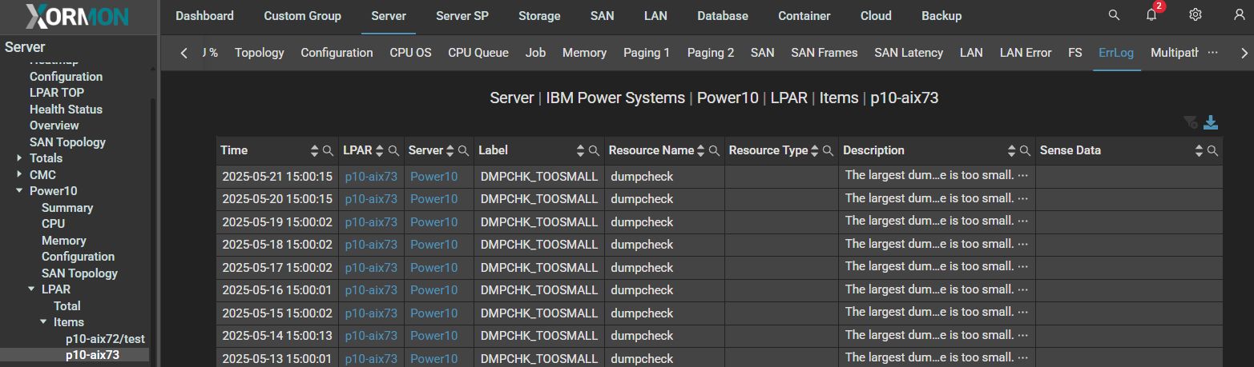Collapse the Items tree node
The height and width of the screenshot is (367, 1254).
coord(43,322)
